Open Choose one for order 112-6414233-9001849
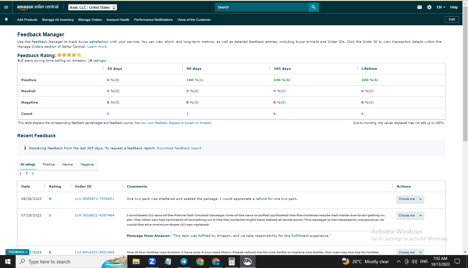The height and width of the screenshot is (268, 468). pos(407,252)
